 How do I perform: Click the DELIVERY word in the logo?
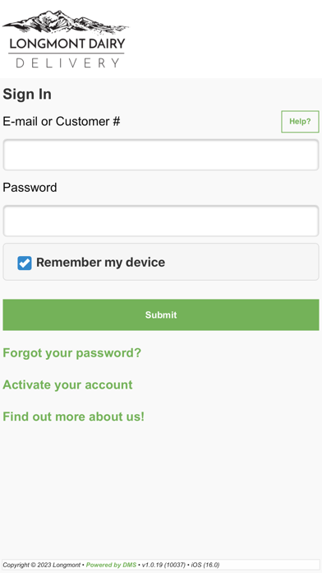67,63
